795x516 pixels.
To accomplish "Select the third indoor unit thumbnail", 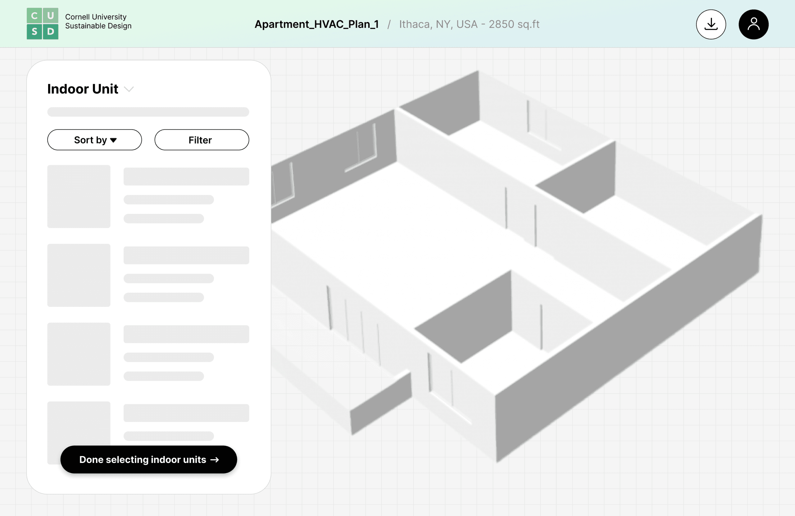I will 79,354.
